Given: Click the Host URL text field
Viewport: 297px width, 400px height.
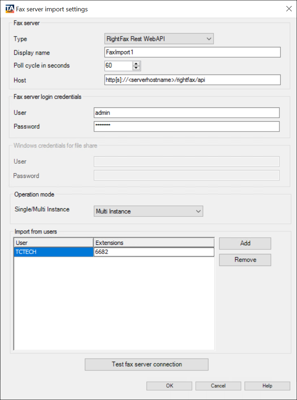Looking at the screenshot, I should point(192,80).
